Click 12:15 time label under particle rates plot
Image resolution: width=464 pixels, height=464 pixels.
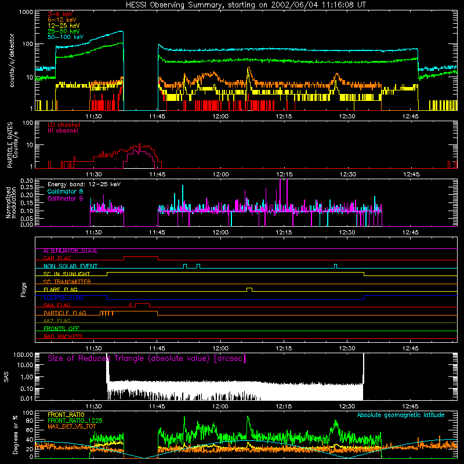coord(284,175)
